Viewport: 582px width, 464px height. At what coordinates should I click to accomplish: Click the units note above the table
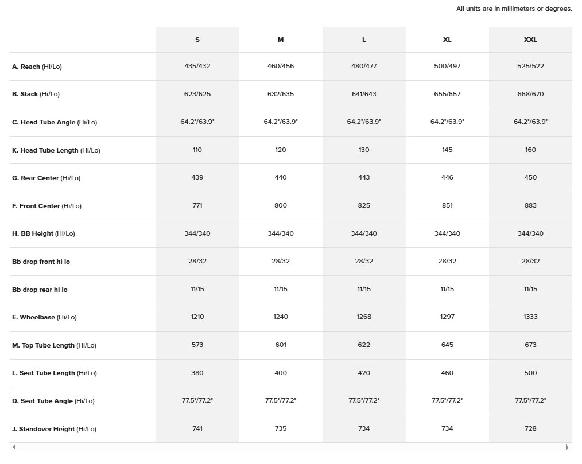[x=514, y=9]
